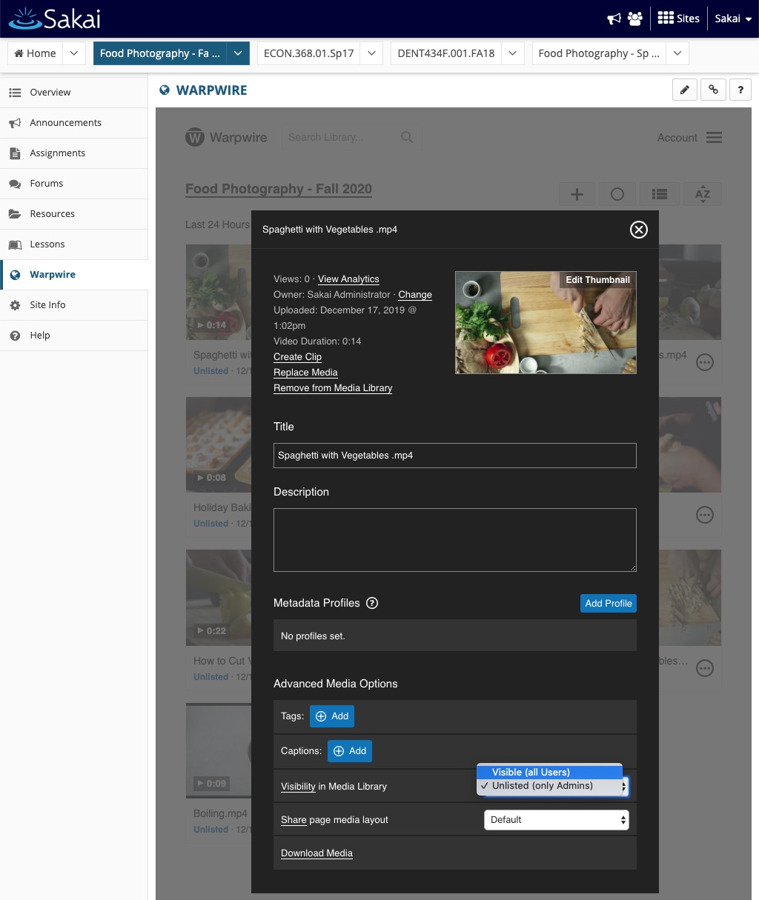This screenshot has width=759, height=900.
Task: Click the direct link chain icon
Action: [x=713, y=90]
